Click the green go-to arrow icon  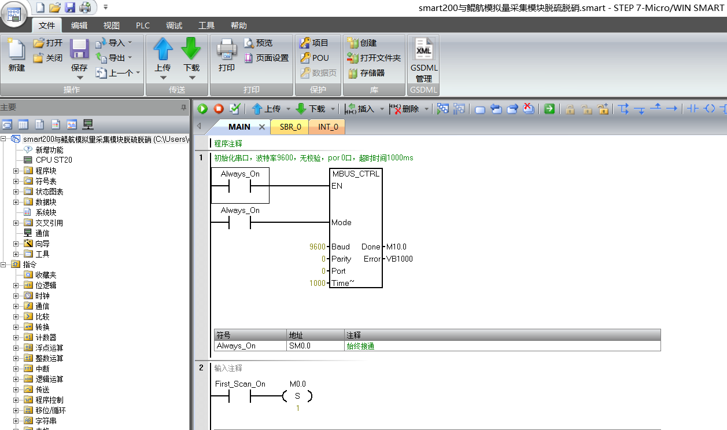[x=549, y=109]
